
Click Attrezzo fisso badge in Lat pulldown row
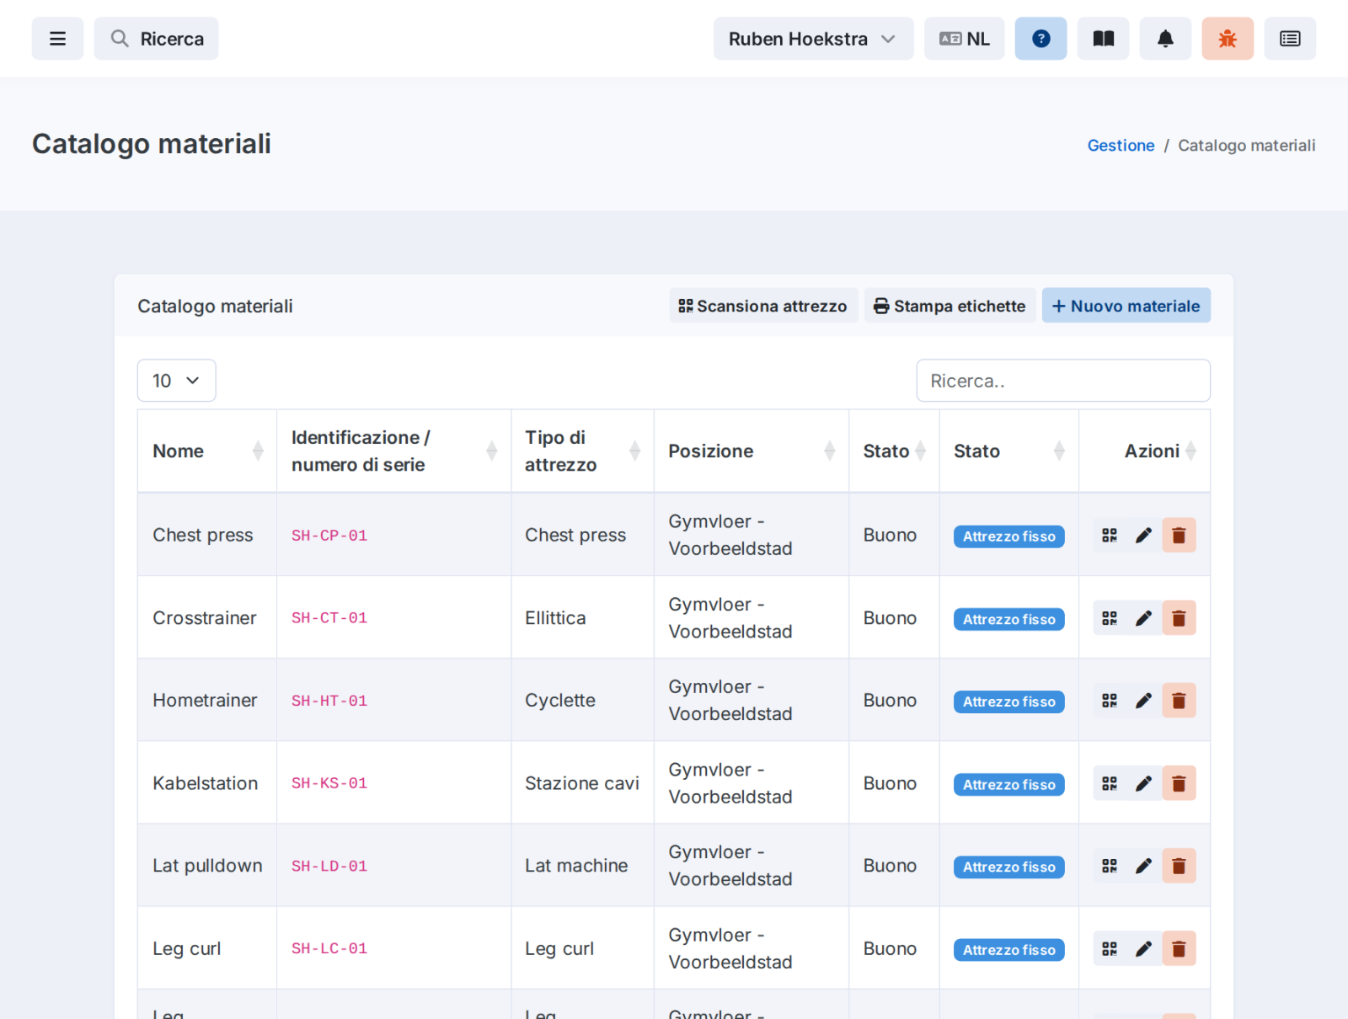click(x=1008, y=867)
